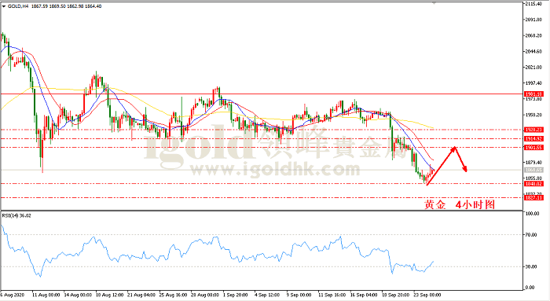
Task: Select the 1827.11 lowest price tag
Action: click(533, 198)
